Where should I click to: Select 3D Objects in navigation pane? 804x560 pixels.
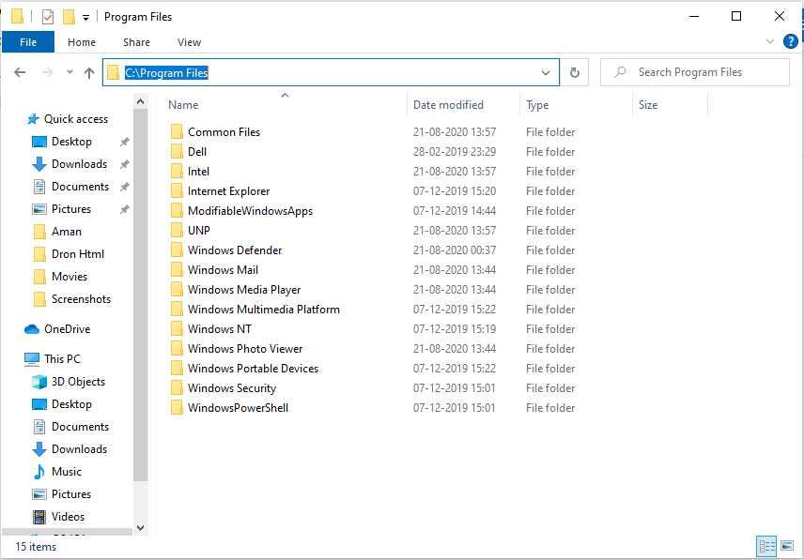pyautogui.click(x=78, y=382)
